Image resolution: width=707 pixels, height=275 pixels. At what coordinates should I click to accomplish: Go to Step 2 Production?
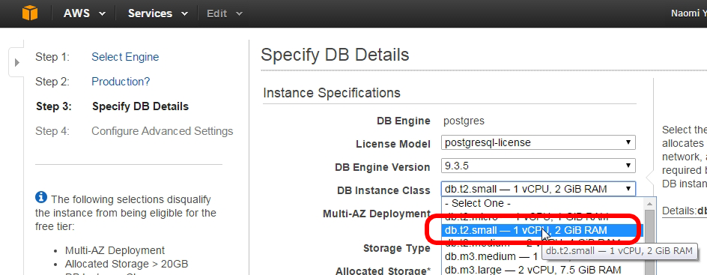[121, 82]
